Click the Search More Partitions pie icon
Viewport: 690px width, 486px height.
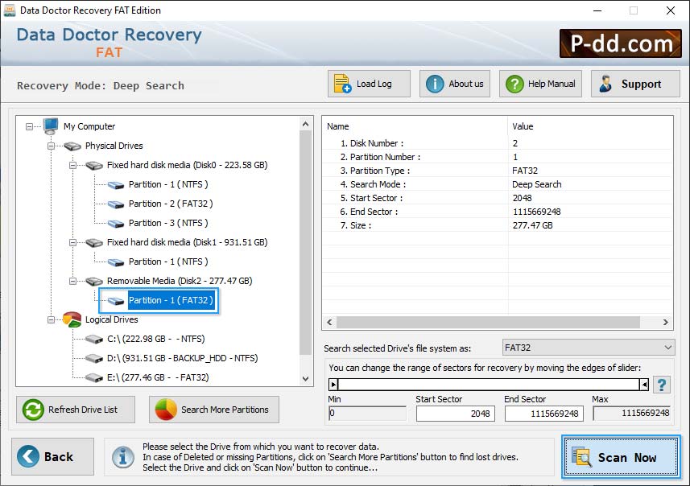[x=166, y=410]
